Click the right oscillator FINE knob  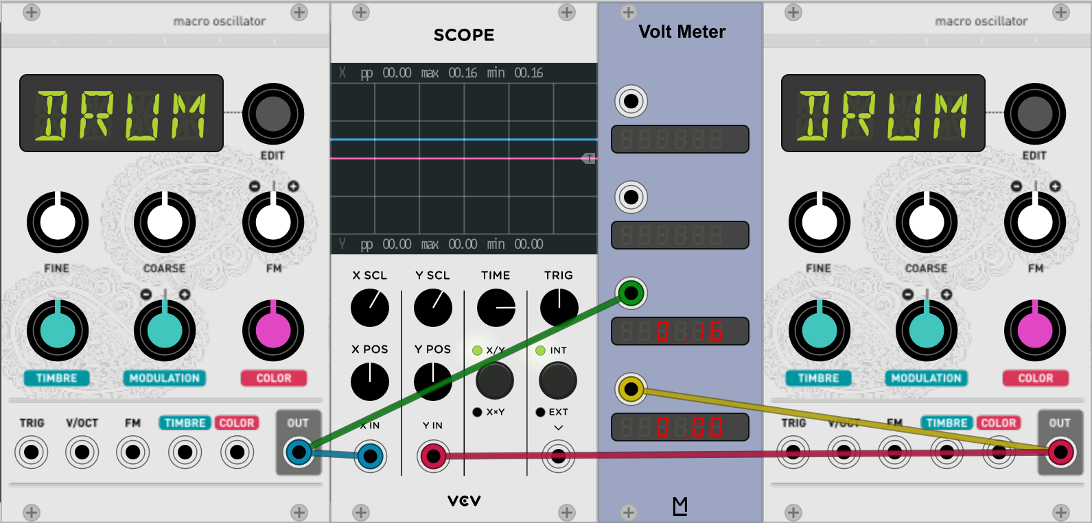click(820, 222)
